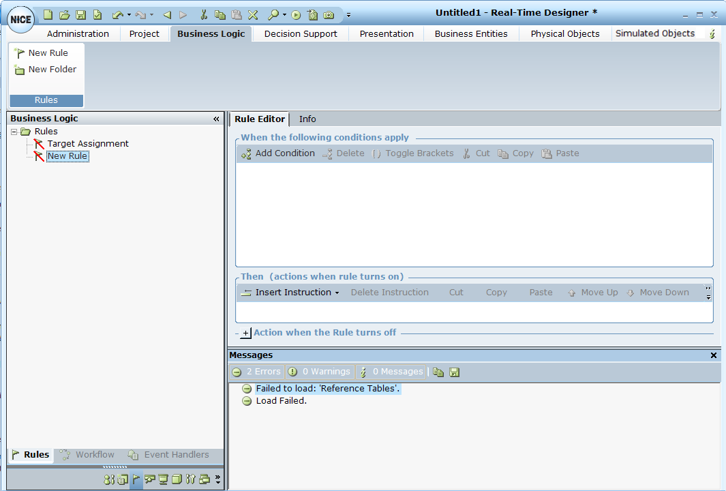
Task: Toggle the 0 Warnings filter
Action: [x=319, y=372]
